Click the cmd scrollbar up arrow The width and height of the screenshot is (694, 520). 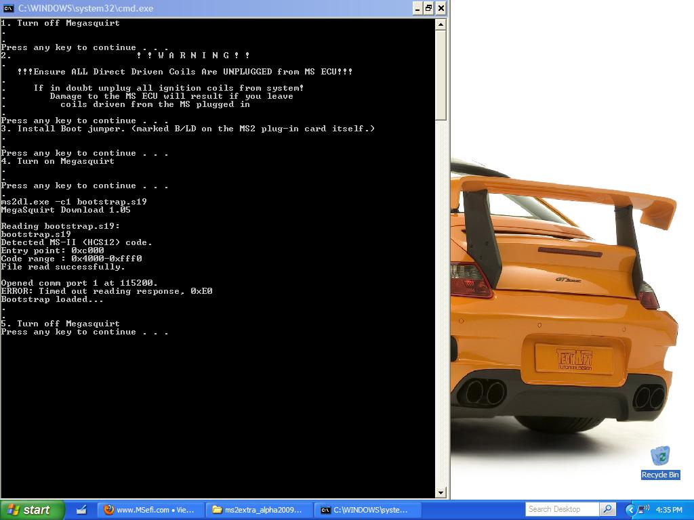[441, 24]
